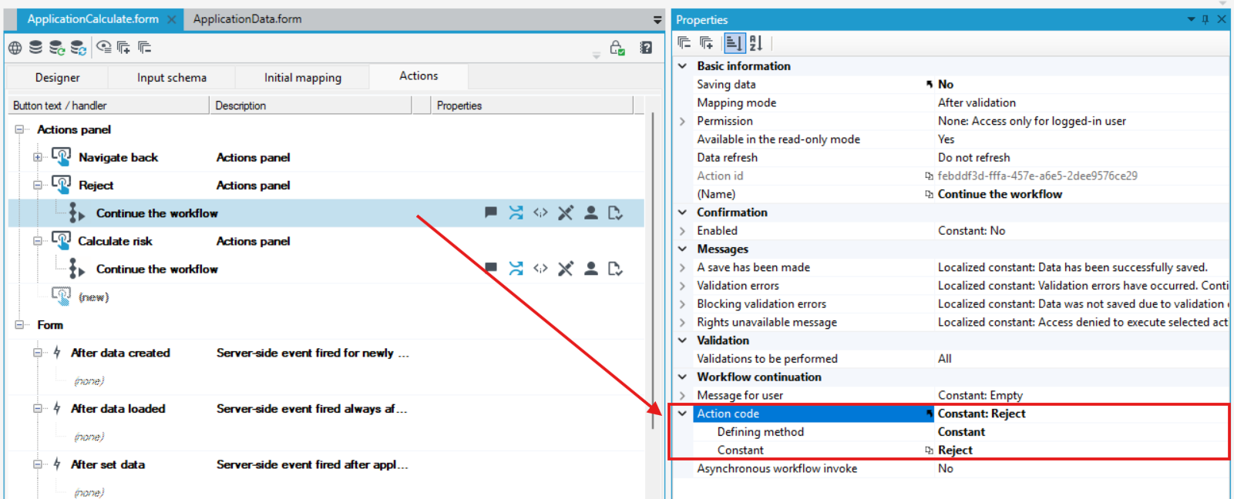Click the plain database stack toolbar icon

[35, 48]
